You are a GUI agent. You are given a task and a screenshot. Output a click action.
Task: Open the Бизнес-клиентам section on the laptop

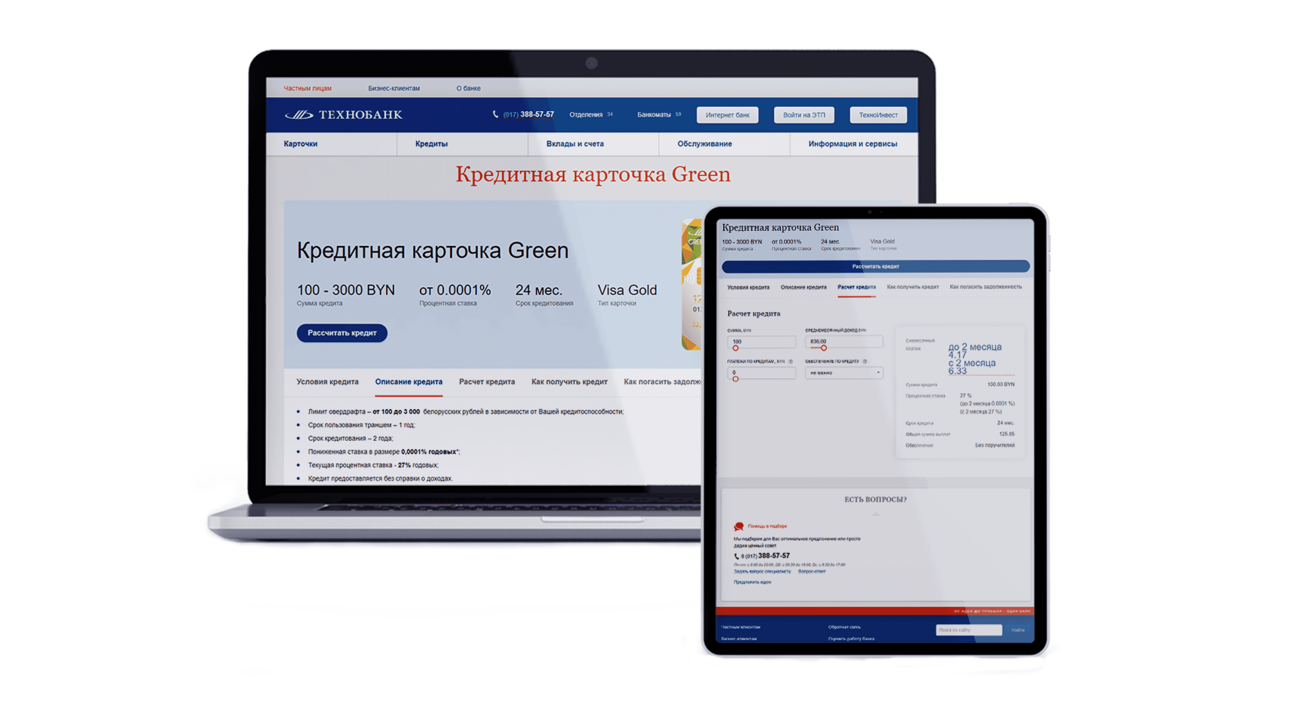point(394,88)
